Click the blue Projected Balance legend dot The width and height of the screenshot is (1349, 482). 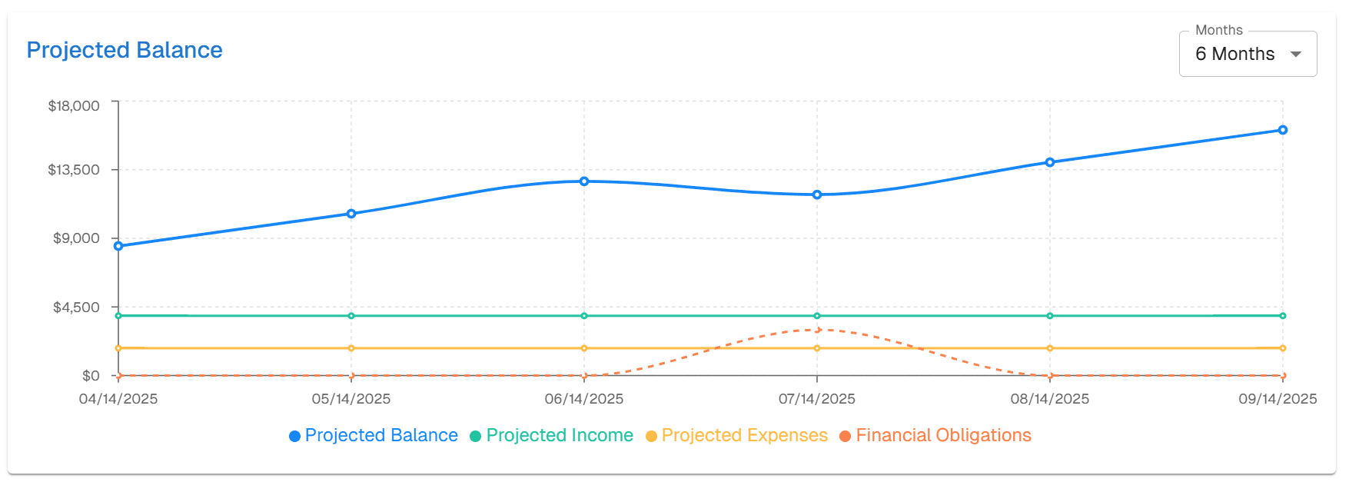[x=294, y=435]
